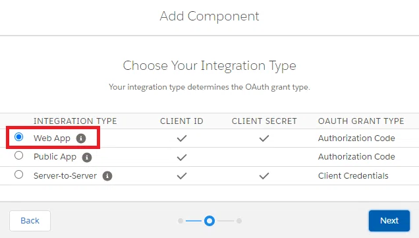
Task: Click the Web App Client ID checkmark
Action: point(182,138)
